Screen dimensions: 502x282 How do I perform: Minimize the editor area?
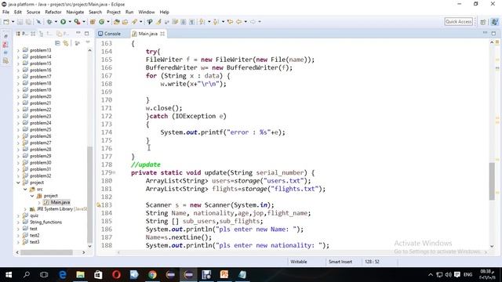(485, 33)
